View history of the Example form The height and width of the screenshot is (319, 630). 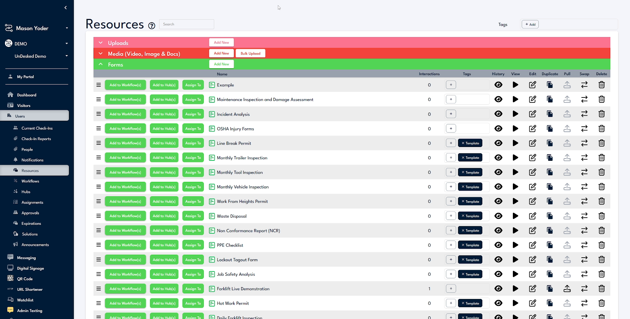pos(498,85)
